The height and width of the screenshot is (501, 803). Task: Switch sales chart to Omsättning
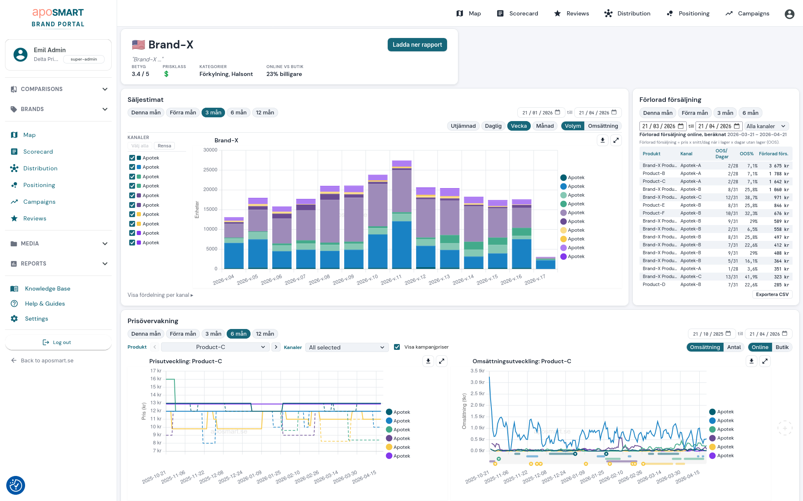[x=603, y=126]
